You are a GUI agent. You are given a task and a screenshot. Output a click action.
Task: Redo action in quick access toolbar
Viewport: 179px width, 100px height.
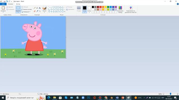coord(9,1)
